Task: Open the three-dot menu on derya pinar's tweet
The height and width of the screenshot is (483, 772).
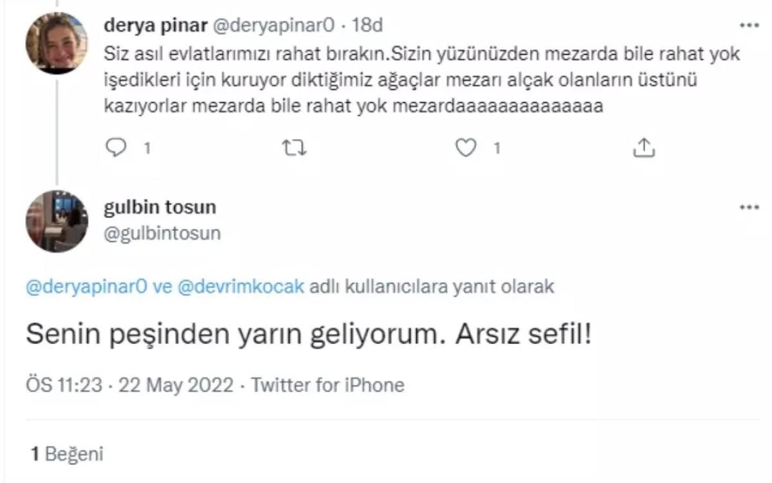Action: pyautogui.click(x=749, y=26)
